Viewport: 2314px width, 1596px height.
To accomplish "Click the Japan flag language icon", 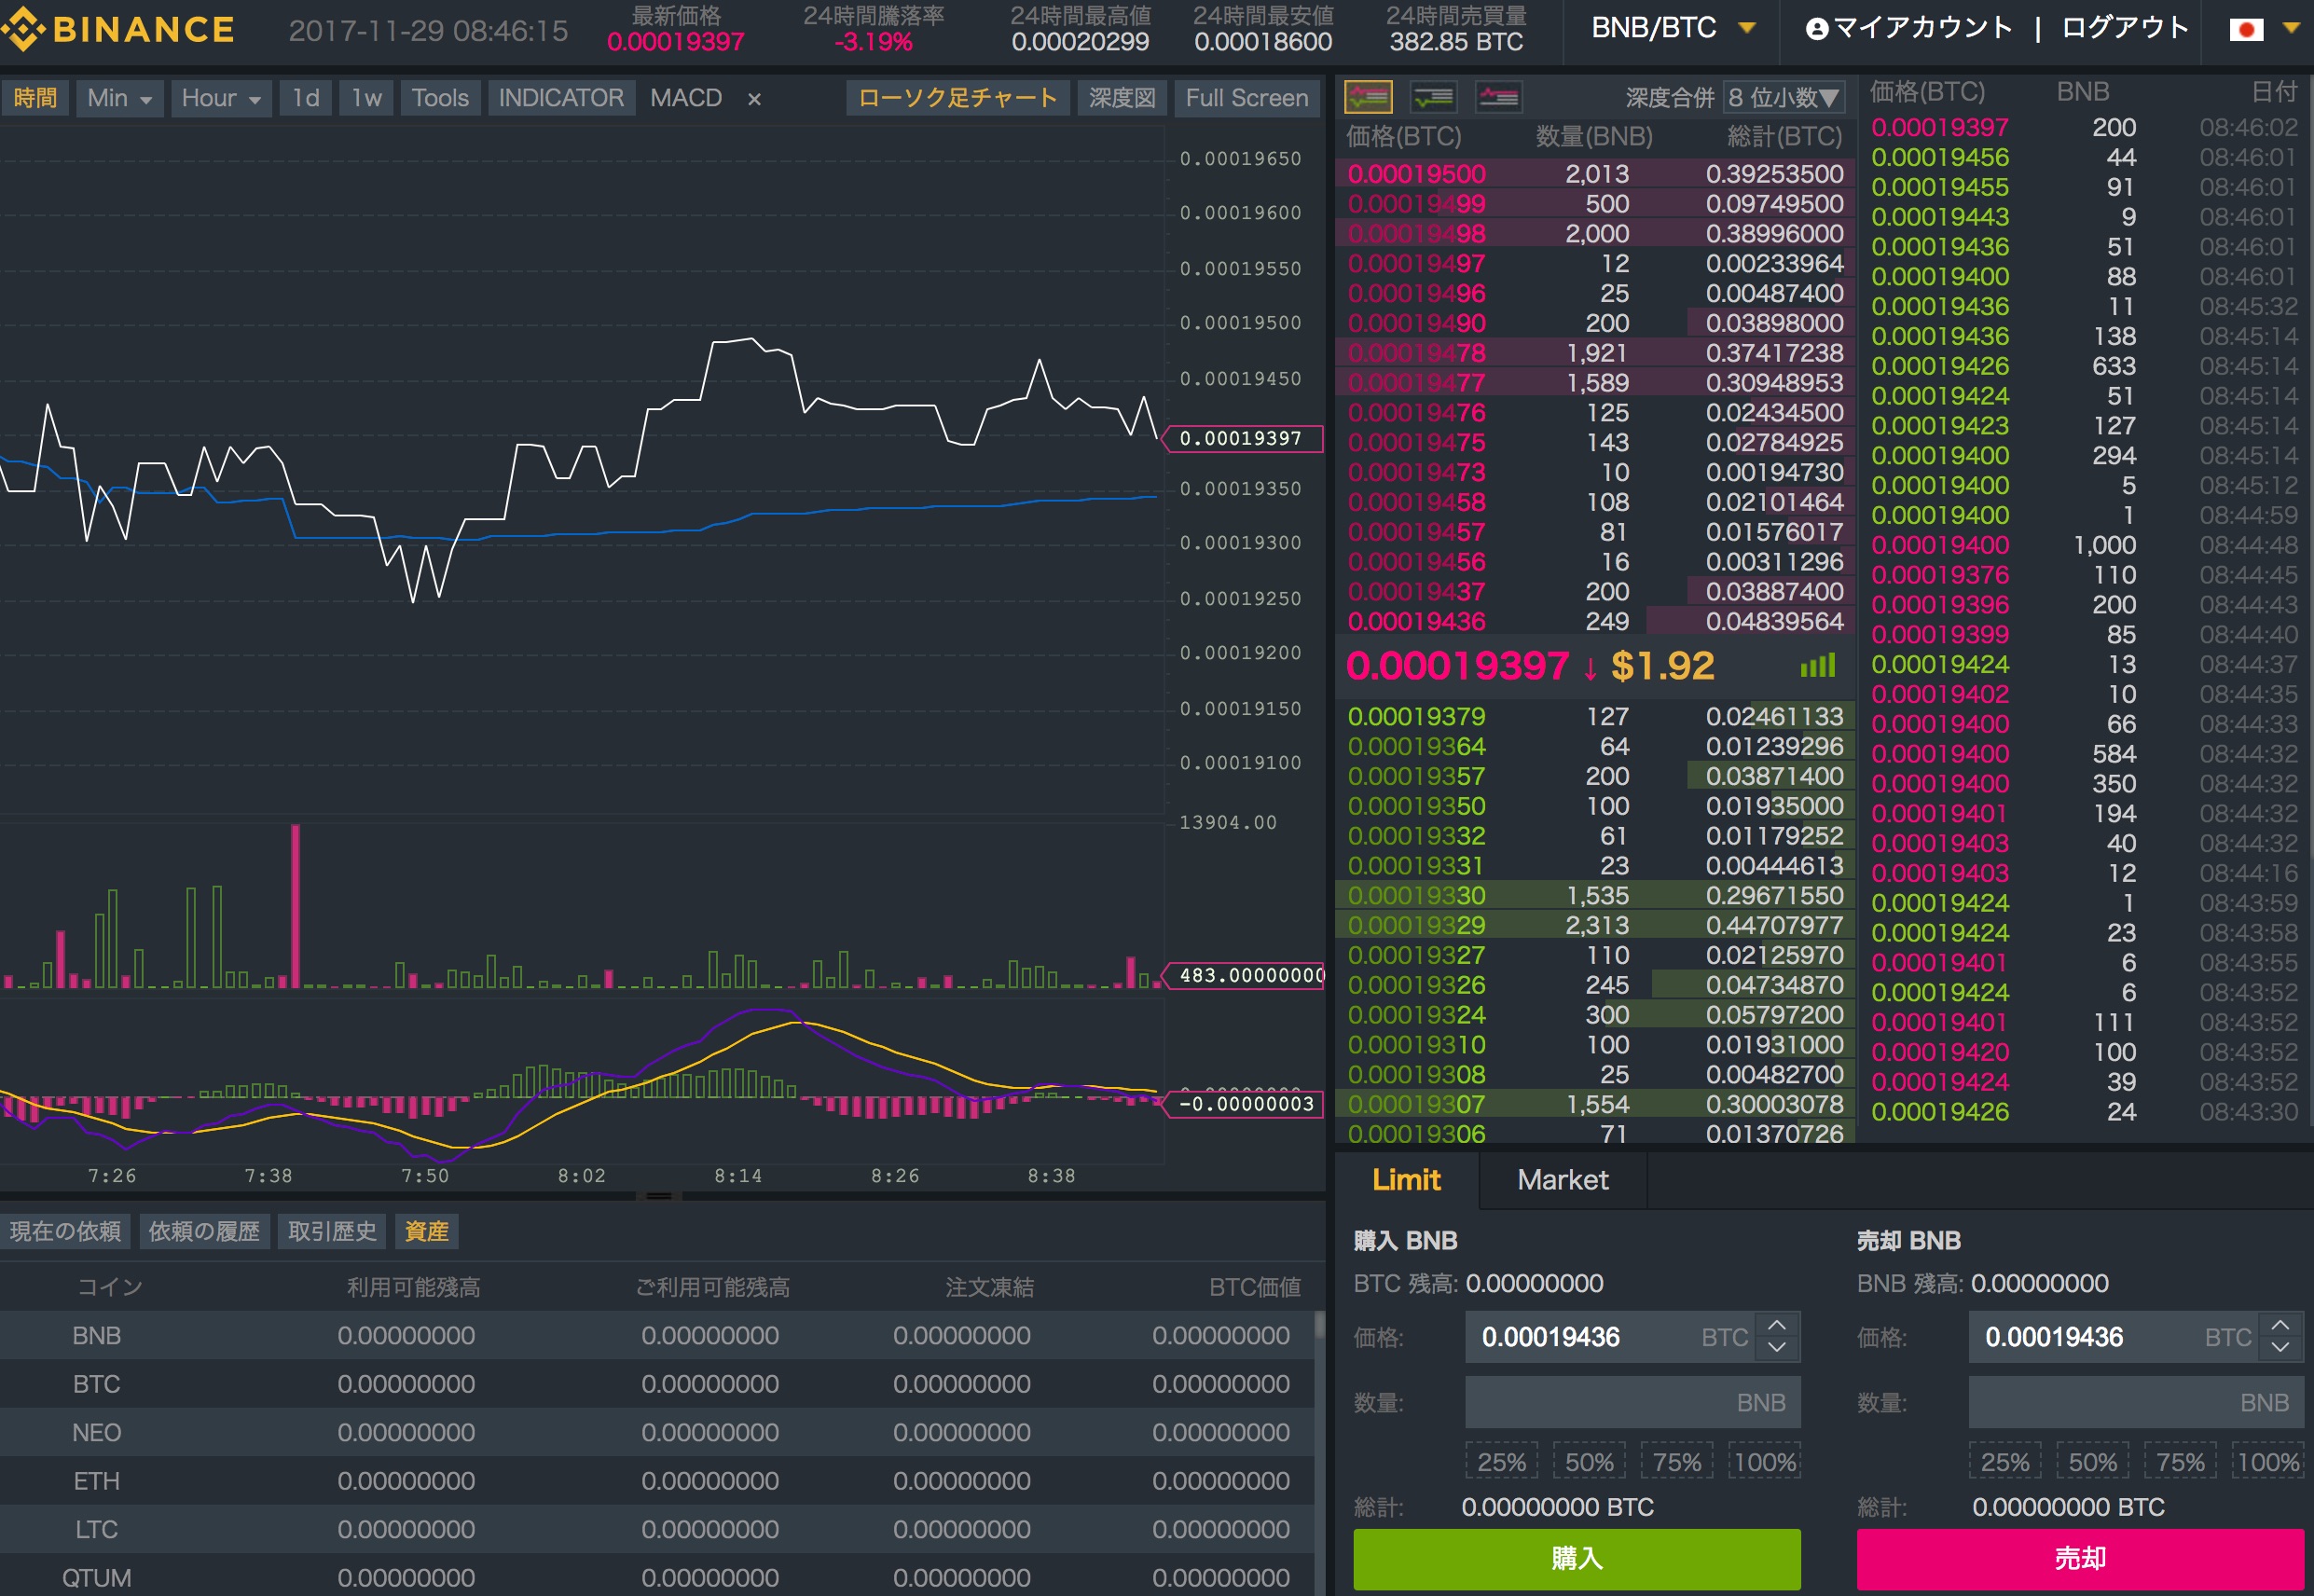I will point(2245,30).
